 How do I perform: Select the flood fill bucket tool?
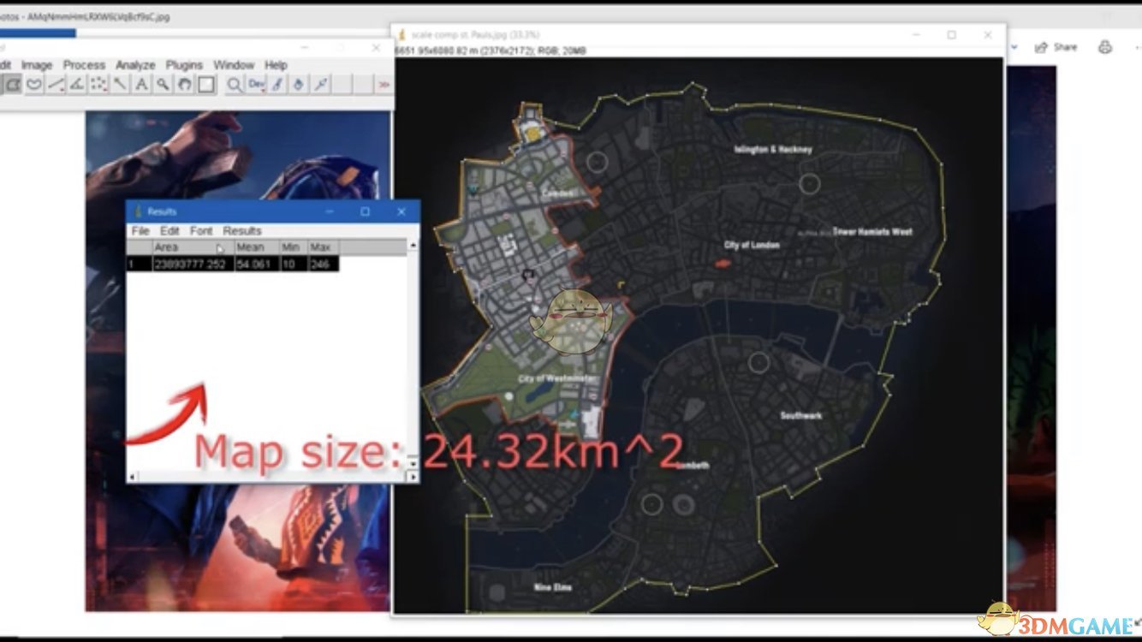click(x=299, y=84)
